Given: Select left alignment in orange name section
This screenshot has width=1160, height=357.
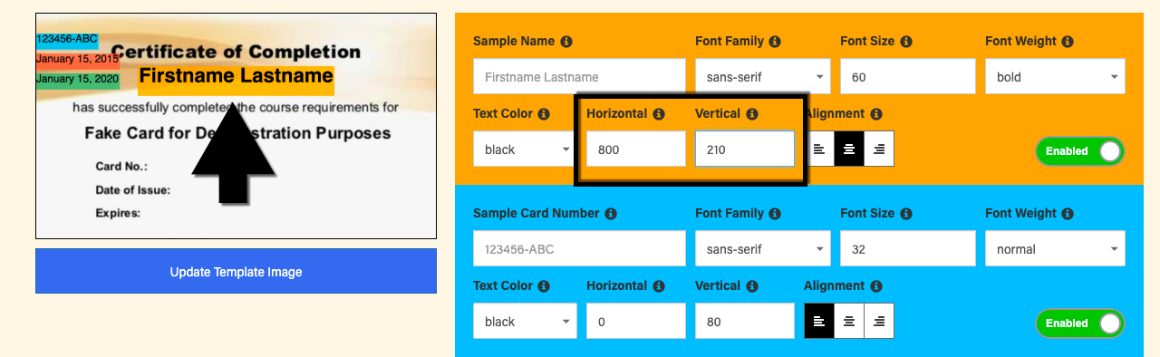Looking at the screenshot, I should pyautogui.click(x=819, y=150).
